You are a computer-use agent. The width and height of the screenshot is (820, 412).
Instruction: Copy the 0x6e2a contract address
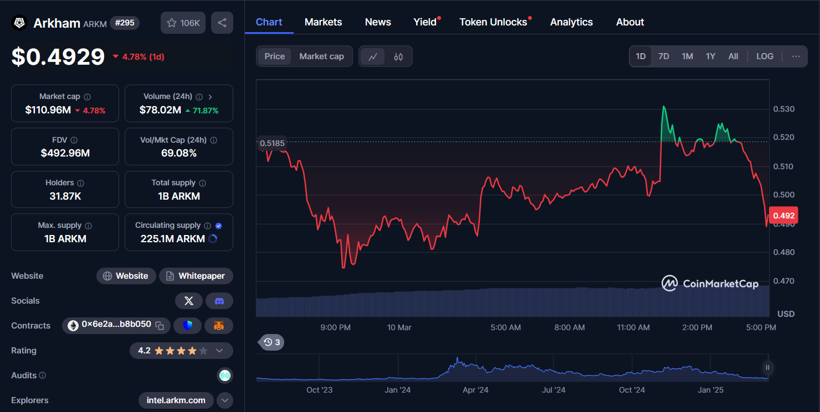[160, 326]
